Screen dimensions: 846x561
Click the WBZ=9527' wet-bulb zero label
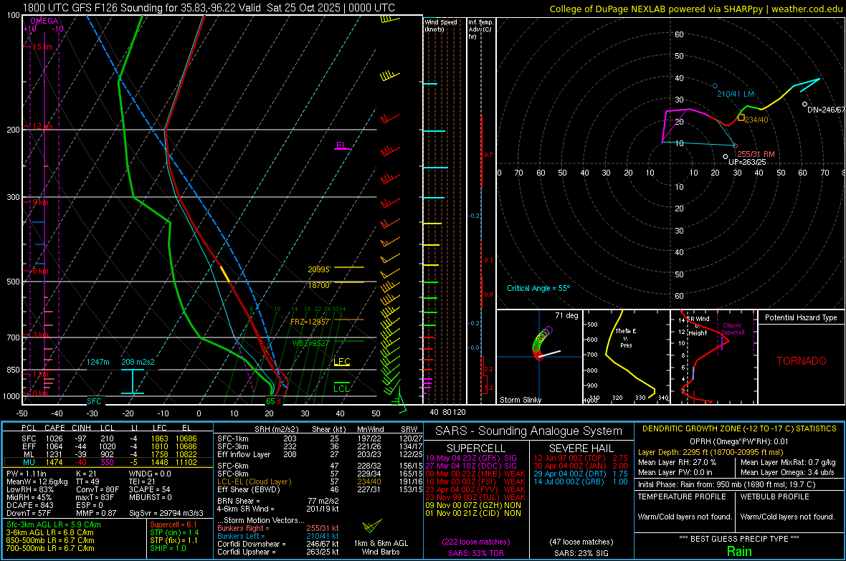[311, 343]
